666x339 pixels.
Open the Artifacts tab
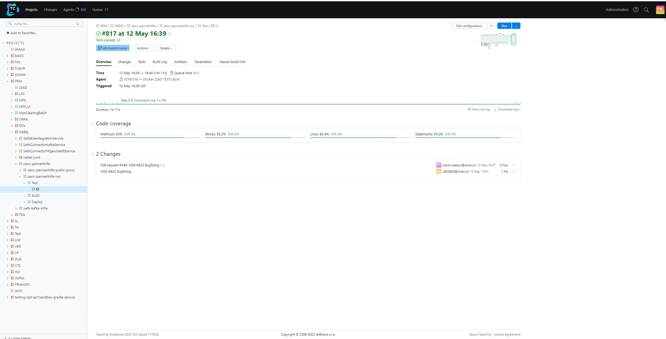click(x=181, y=62)
